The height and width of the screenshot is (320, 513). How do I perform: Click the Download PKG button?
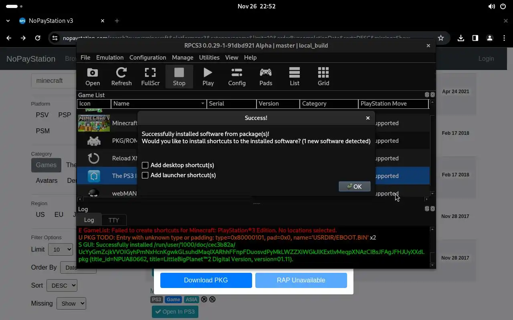[x=206, y=280]
